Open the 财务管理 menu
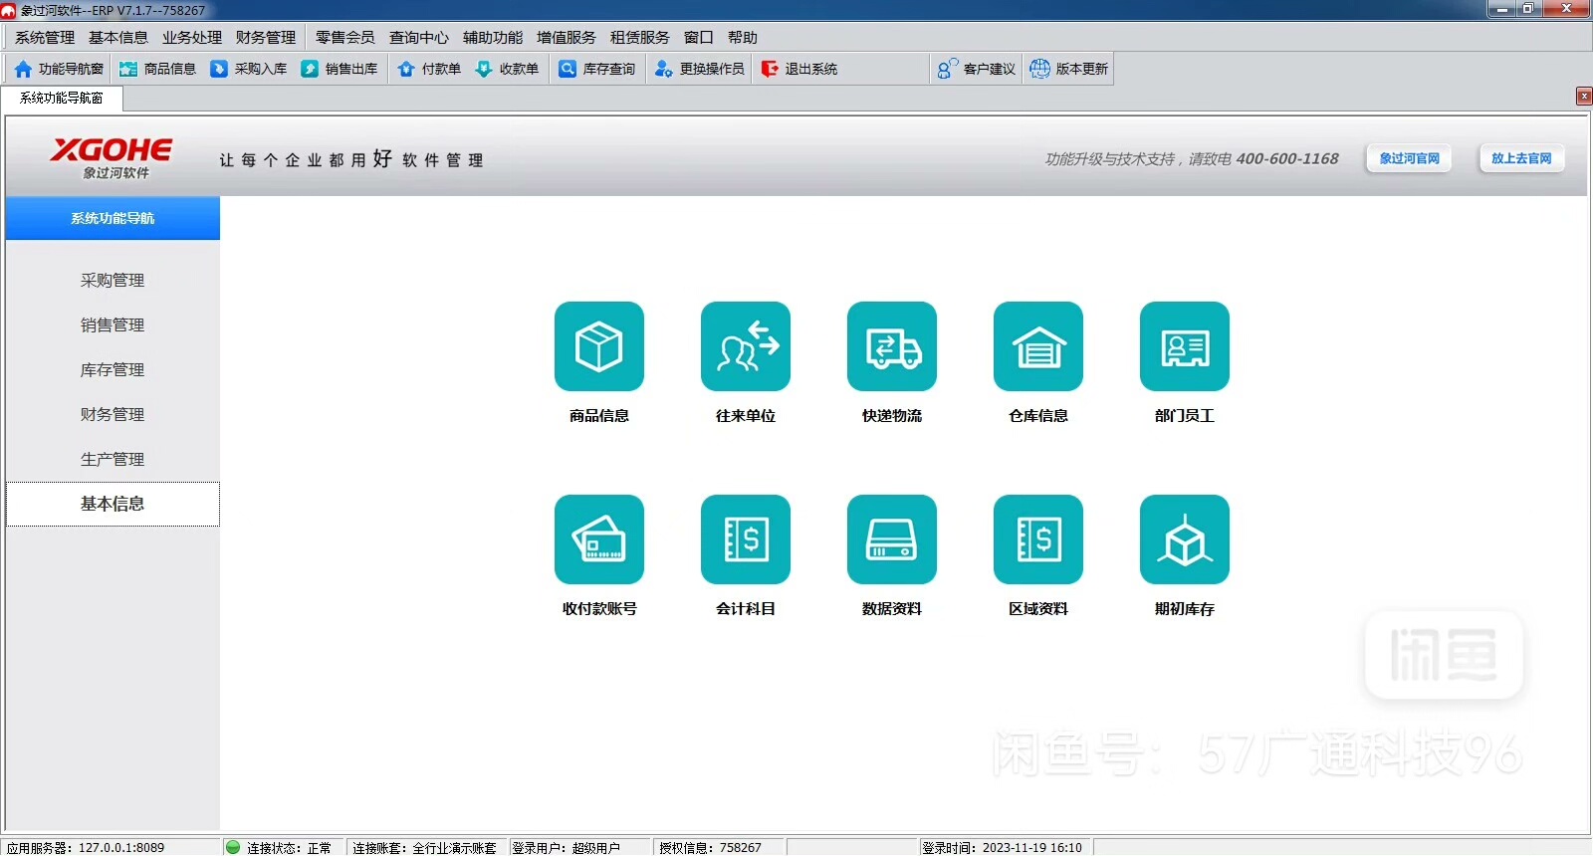Image resolution: width=1593 pixels, height=856 pixels. tap(265, 38)
